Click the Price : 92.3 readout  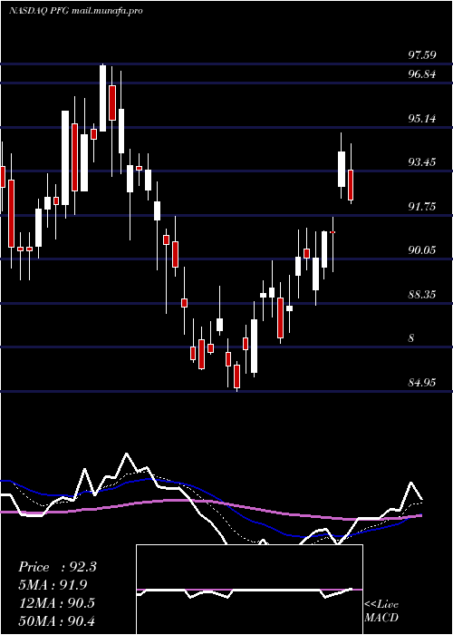tap(57, 567)
